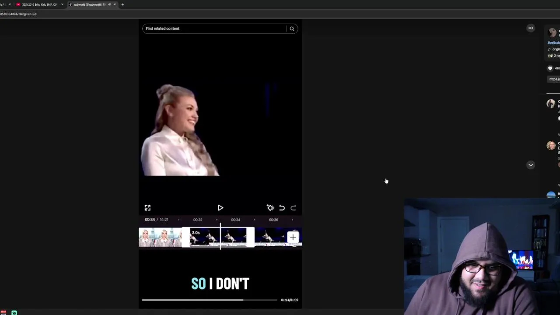
Task: Click the keyframe diamond icon
Action: [x=270, y=208]
